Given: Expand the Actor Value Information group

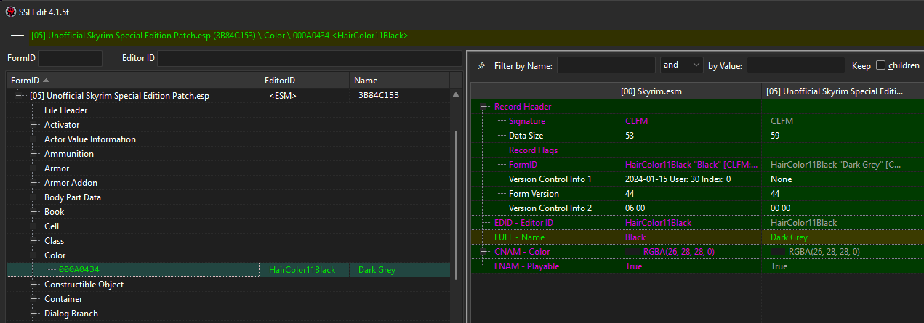Looking at the screenshot, I should click(x=33, y=139).
